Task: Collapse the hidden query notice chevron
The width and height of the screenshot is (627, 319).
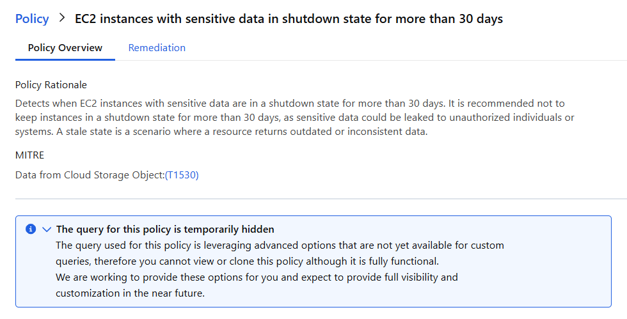Action: (46, 229)
